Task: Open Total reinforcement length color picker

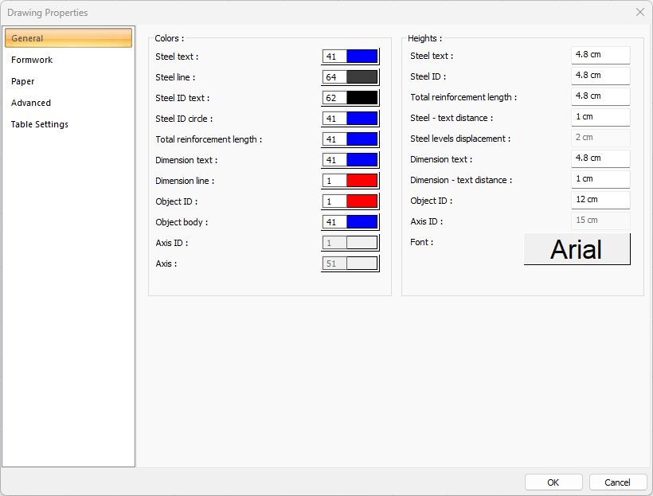Action: click(x=362, y=139)
